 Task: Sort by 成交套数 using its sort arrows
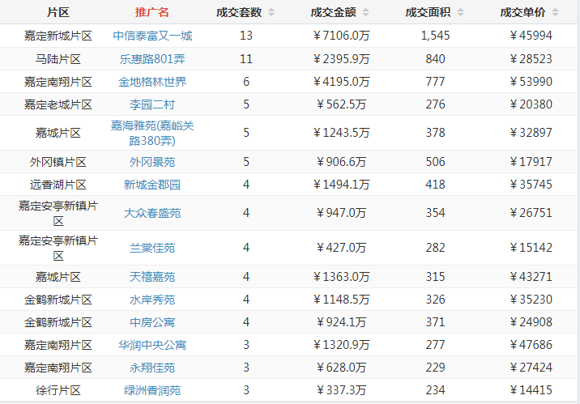coord(271,12)
